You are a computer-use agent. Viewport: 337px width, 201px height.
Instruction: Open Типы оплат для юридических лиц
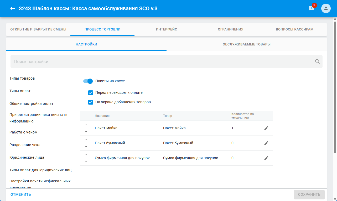click(x=41, y=170)
